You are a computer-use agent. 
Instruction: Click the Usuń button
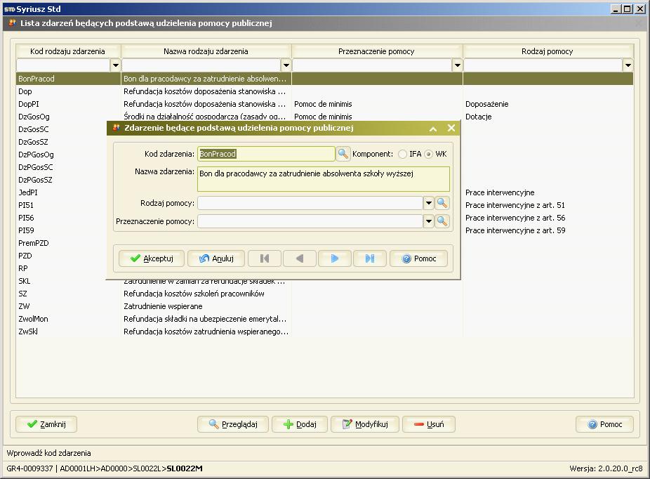click(x=429, y=424)
